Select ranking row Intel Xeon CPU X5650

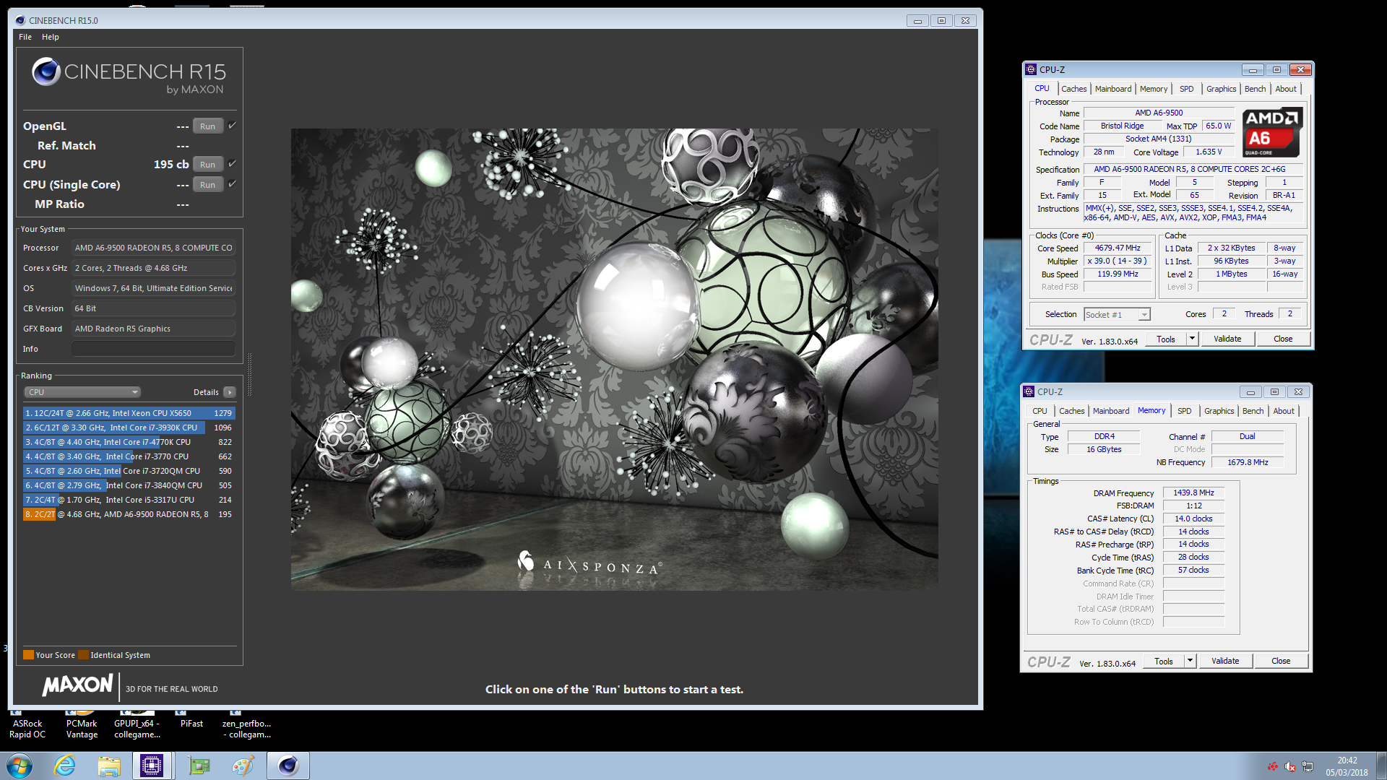129,413
